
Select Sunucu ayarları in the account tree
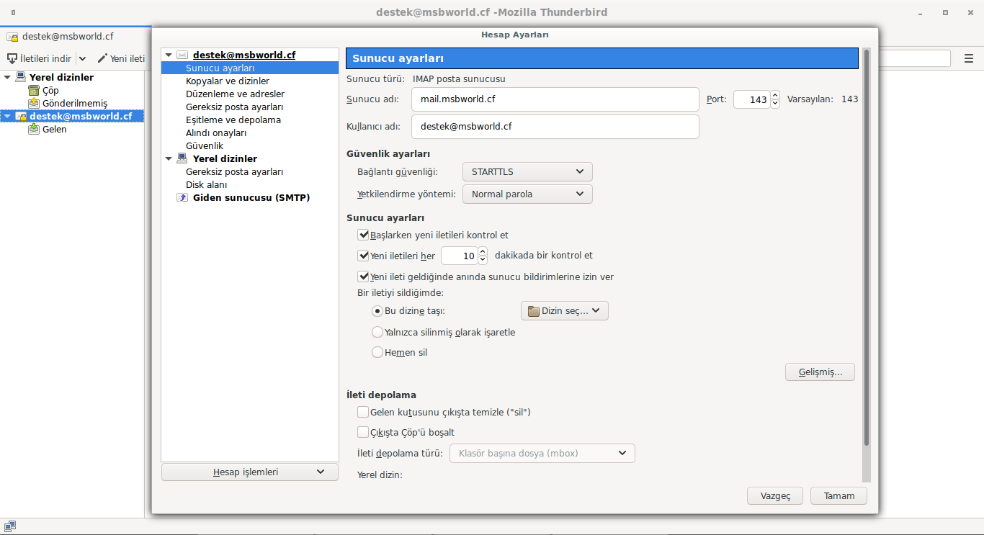[249, 68]
